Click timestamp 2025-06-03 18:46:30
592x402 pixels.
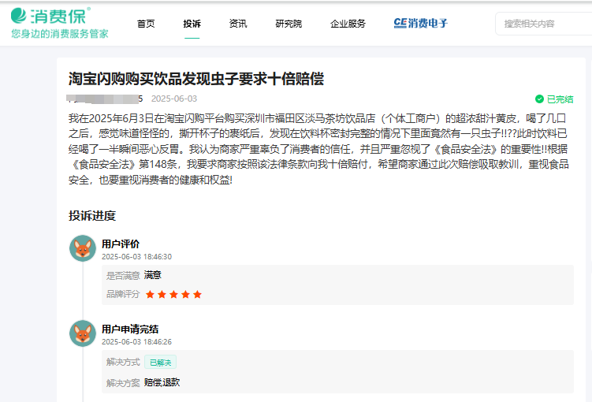click(x=136, y=257)
